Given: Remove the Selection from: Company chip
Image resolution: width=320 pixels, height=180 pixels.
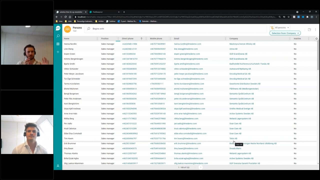Looking at the screenshot, I should click(x=298, y=33).
